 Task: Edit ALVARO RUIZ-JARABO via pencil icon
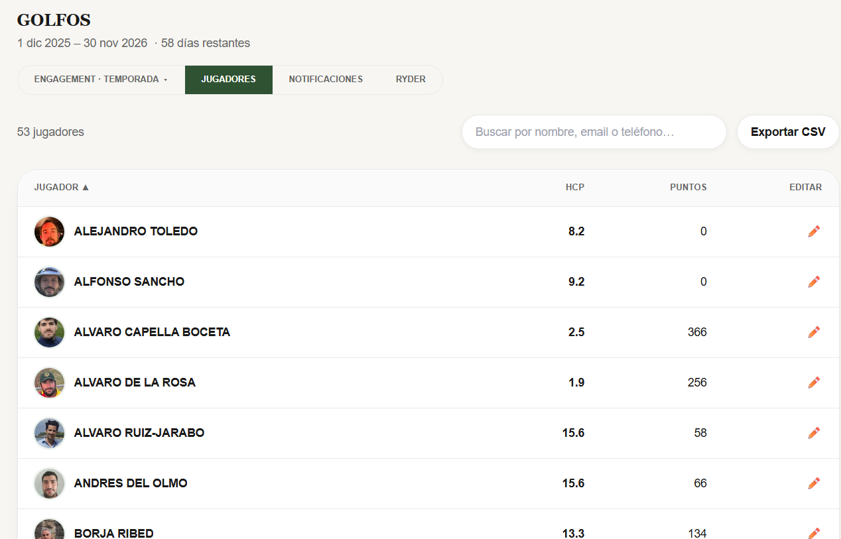tap(814, 433)
